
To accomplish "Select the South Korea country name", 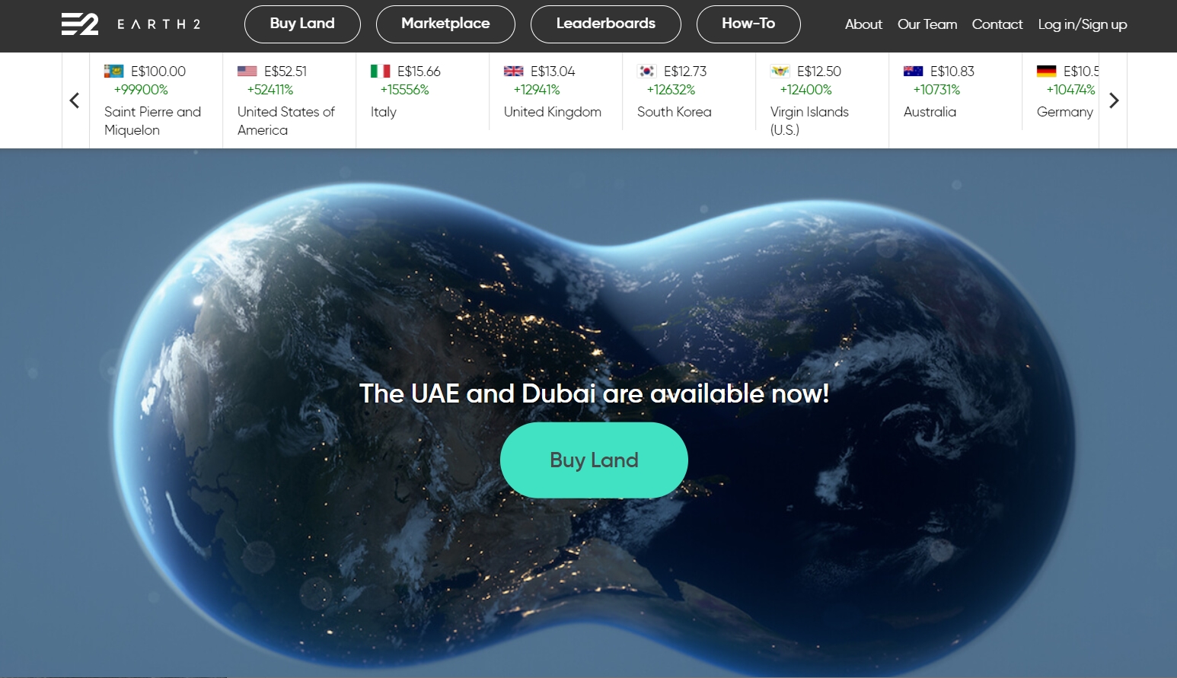I will pyautogui.click(x=675, y=112).
